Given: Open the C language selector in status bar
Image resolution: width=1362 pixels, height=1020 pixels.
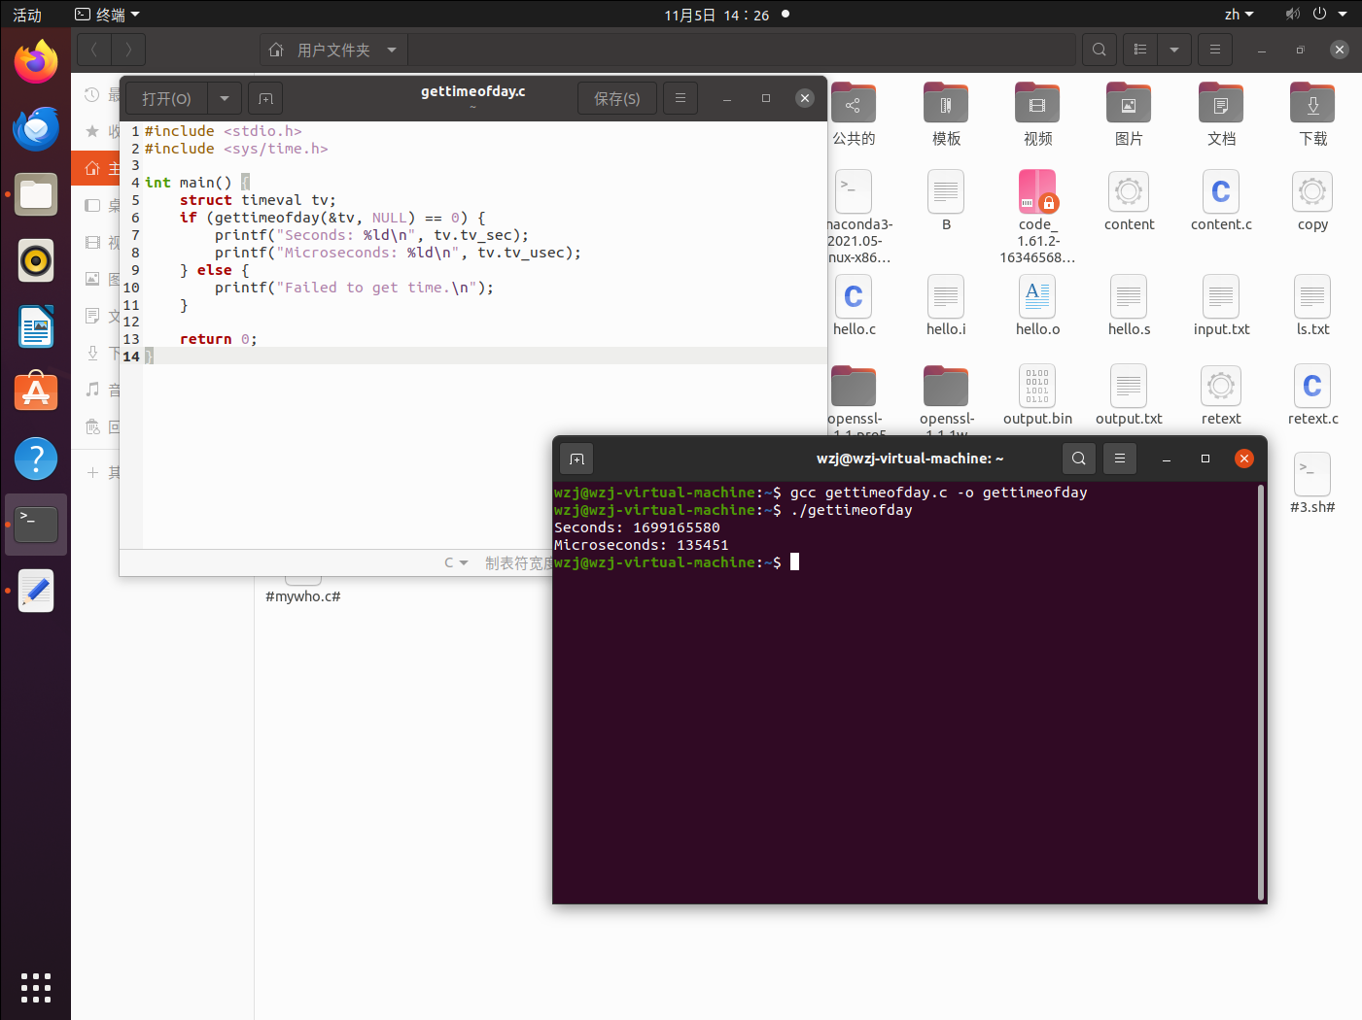Looking at the screenshot, I should [x=456, y=562].
